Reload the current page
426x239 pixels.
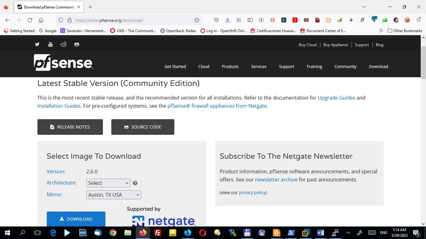tap(30, 20)
